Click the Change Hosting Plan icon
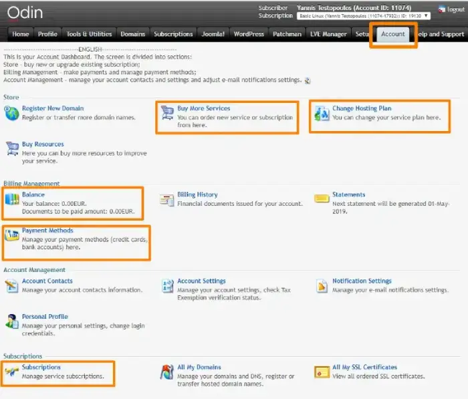 pos(322,114)
